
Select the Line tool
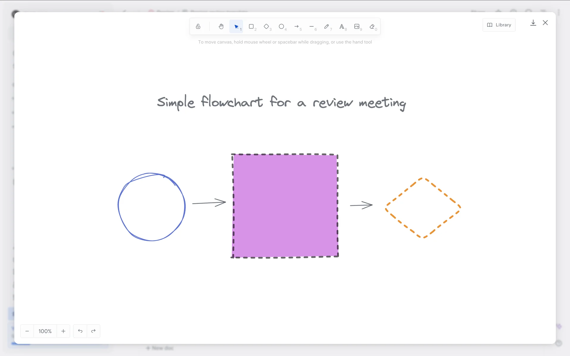coord(312,26)
